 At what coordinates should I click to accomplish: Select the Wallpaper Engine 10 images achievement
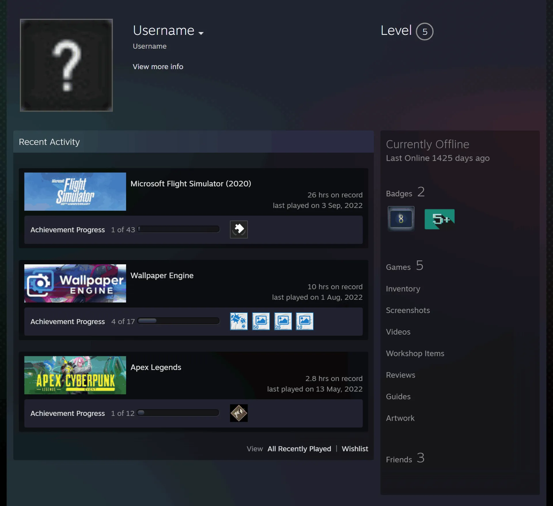305,321
